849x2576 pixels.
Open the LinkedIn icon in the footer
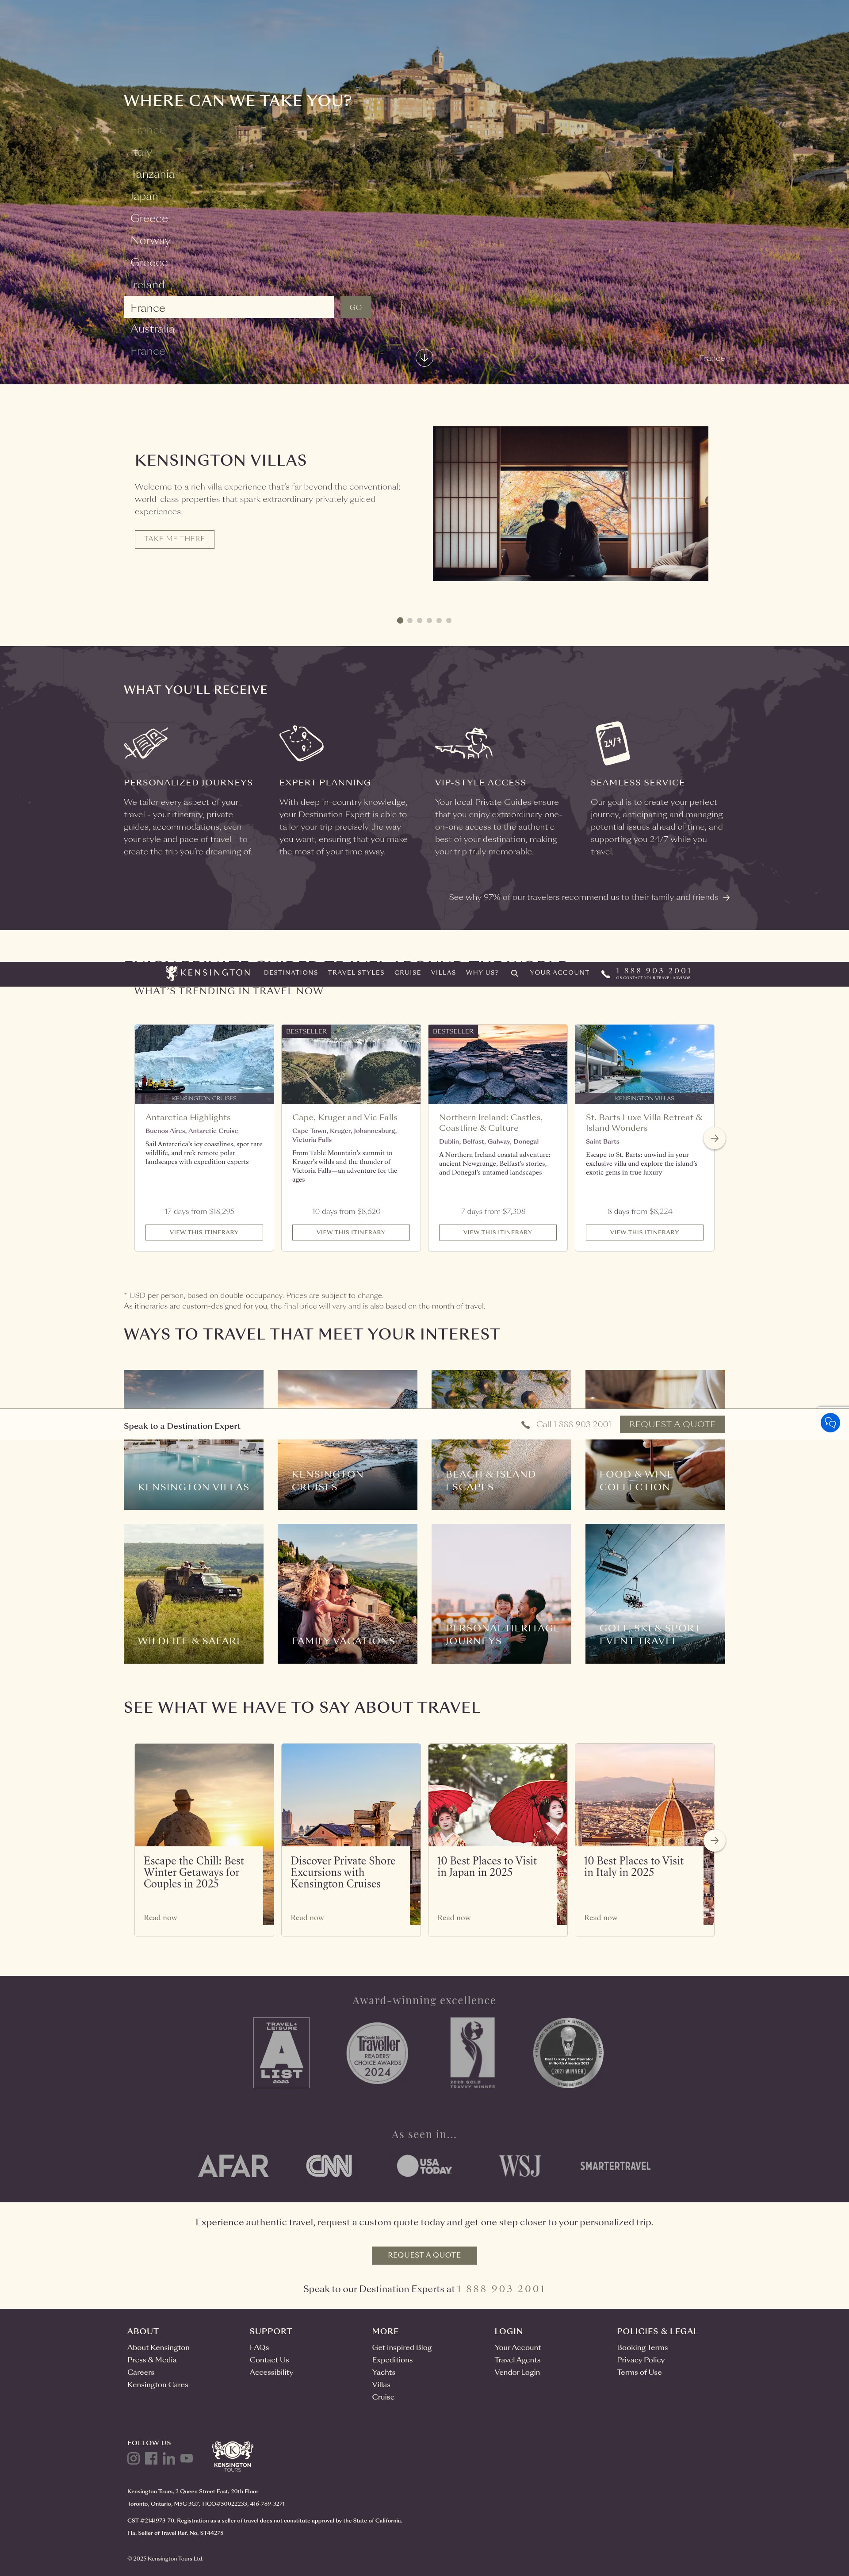tap(169, 2458)
